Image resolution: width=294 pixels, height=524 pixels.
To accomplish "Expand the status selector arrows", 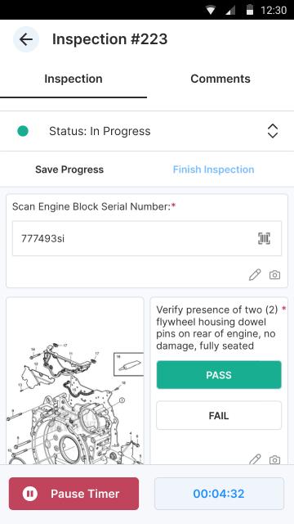I will click(x=273, y=131).
